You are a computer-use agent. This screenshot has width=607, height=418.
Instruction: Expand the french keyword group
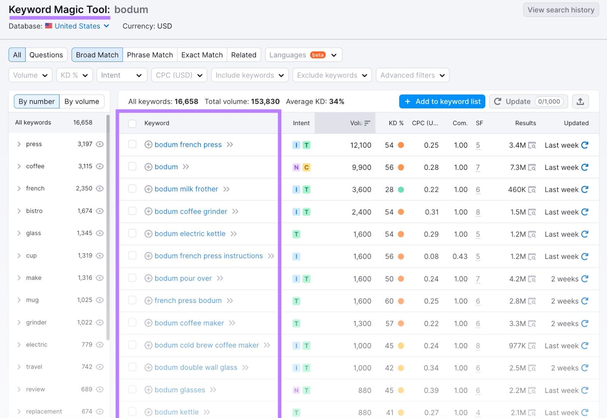(19, 188)
